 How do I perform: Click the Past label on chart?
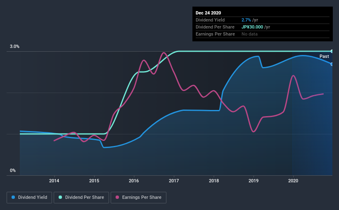tap(324, 56)
